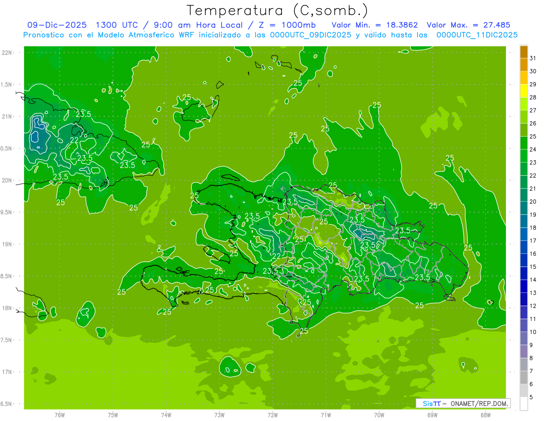The image size is (545, 421).
Task: Click the '18N' latitude axis label
Action: [x=7, y=308]
